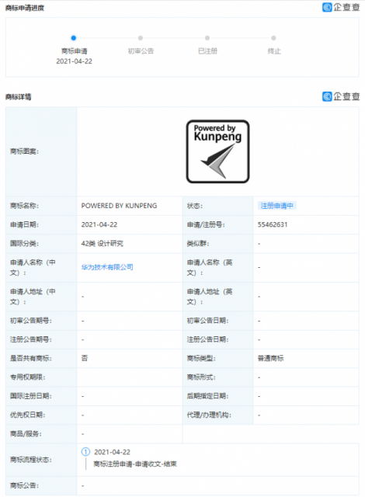Click the 初审公告 step label
Viewport: 365px width, 497px height.
[x=141, y=51]
